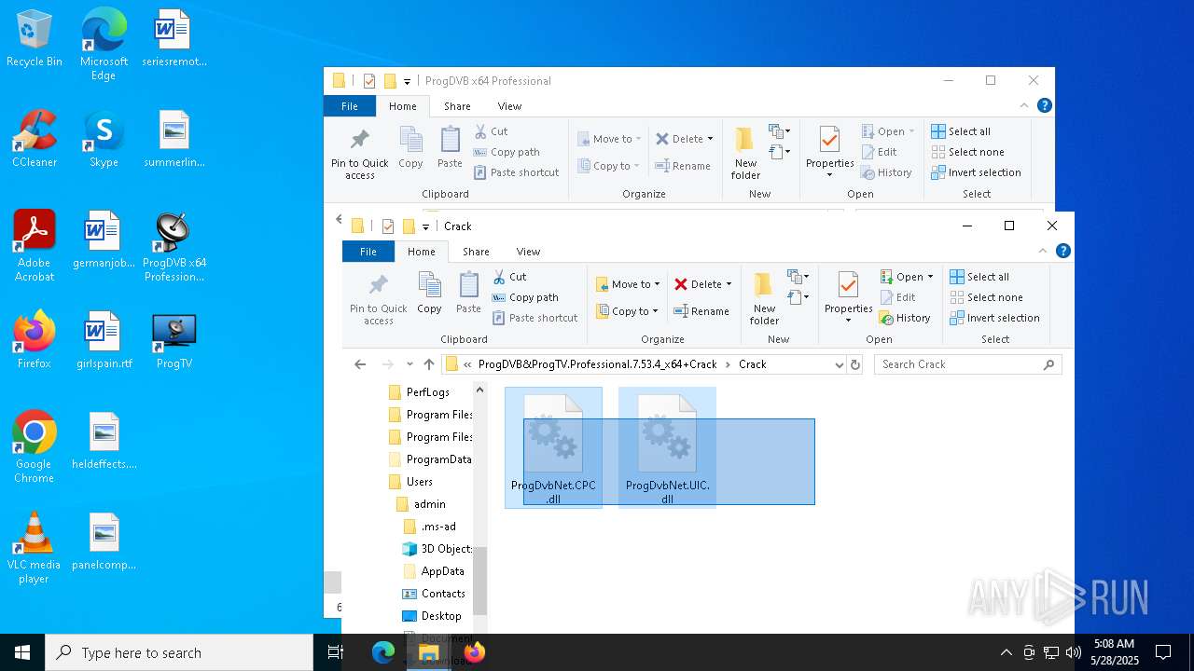Expand Delete dropdown arrow in Crack window
Screen dimensions: 1194x671
coord(729,284)
